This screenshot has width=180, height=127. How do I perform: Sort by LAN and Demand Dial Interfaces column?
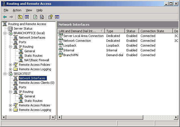[81, 31]
